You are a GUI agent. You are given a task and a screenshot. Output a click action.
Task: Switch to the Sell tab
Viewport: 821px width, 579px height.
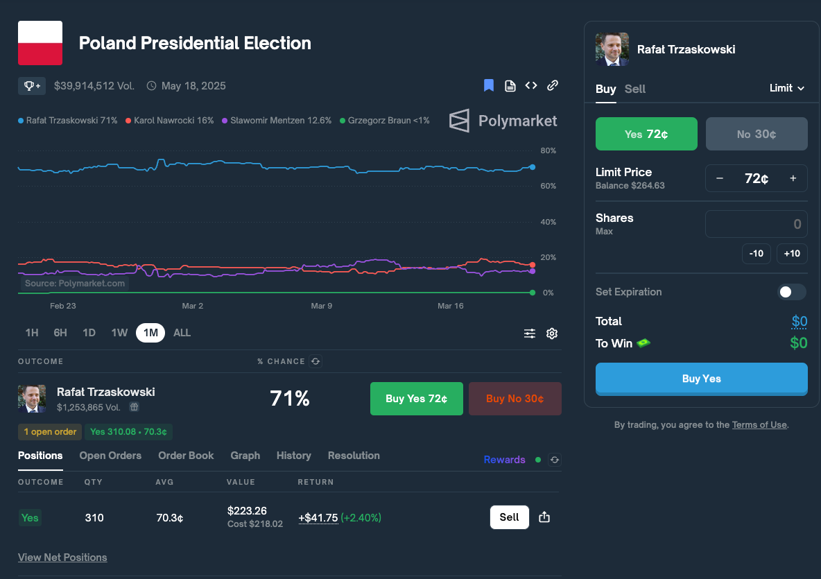point(635,89)
